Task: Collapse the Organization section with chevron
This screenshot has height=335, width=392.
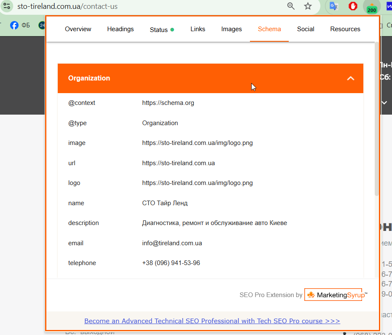Action: tap(351, 78)
